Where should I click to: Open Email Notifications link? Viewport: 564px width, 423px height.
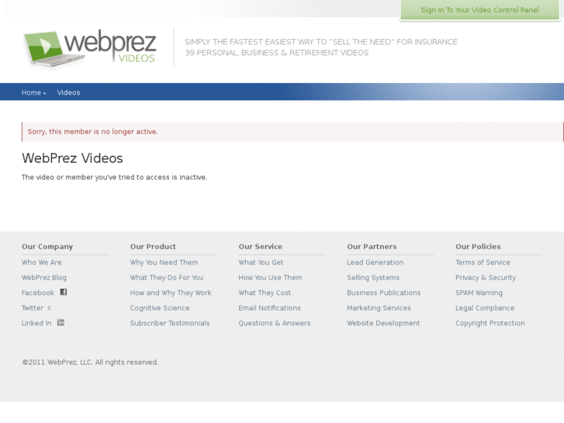[x=269, y=308]
